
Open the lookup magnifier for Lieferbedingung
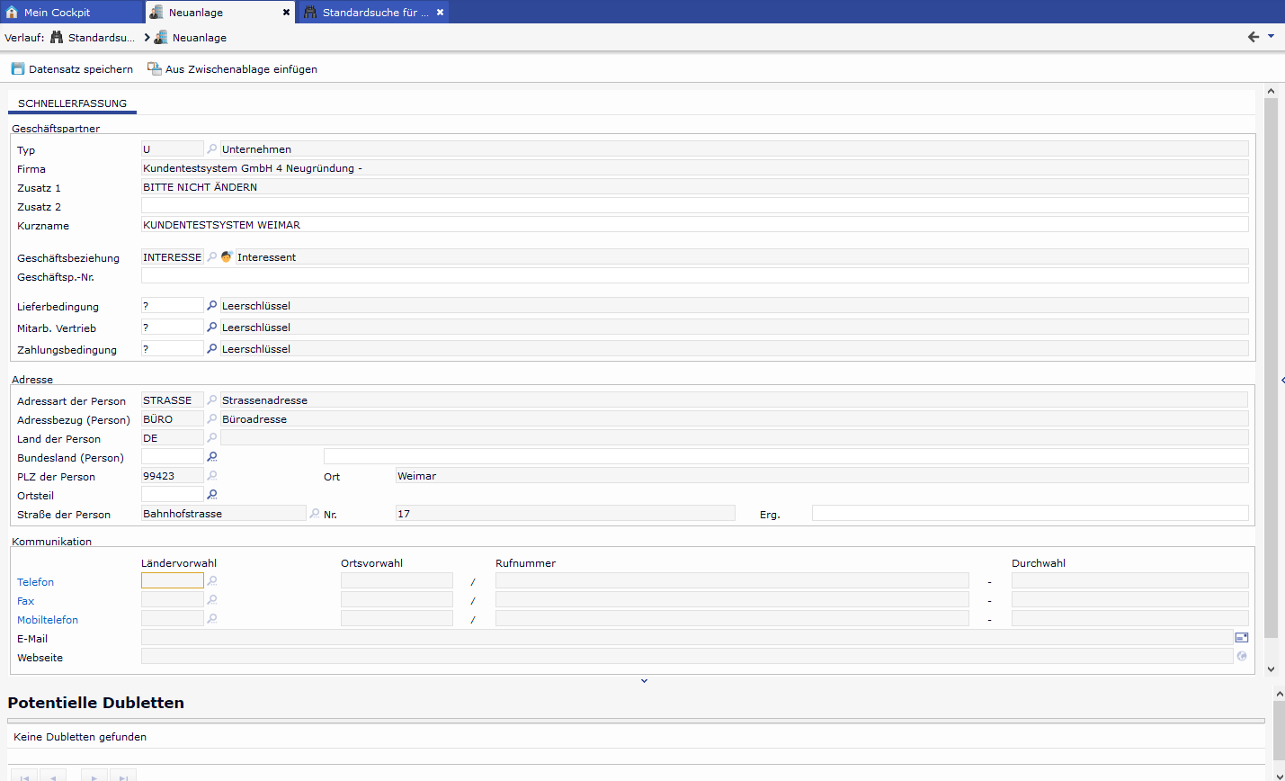212,306
